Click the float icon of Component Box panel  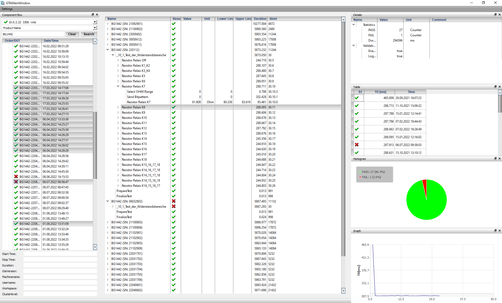(93, 15)
